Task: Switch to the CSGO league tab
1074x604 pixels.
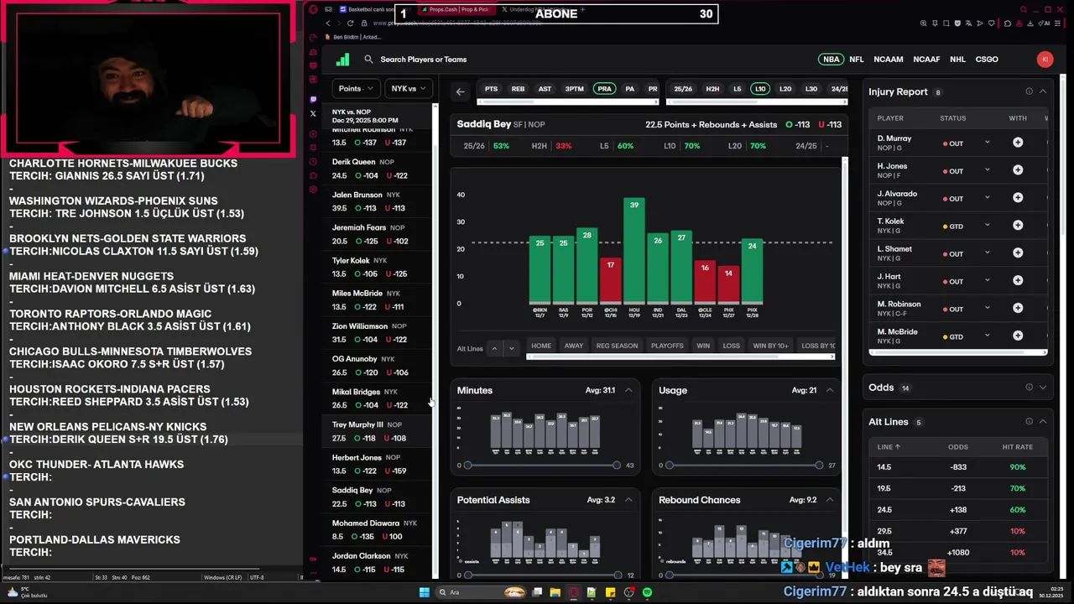Action: (x=987, y=60)
